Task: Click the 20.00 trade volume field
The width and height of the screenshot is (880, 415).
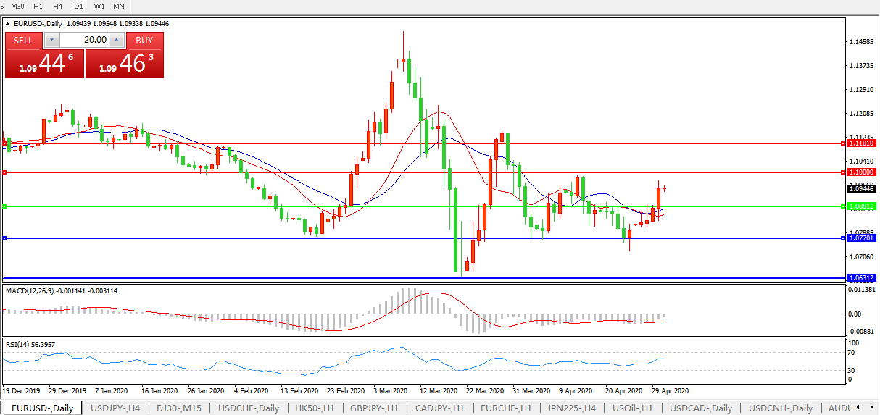Action: [x=86, y=40]
